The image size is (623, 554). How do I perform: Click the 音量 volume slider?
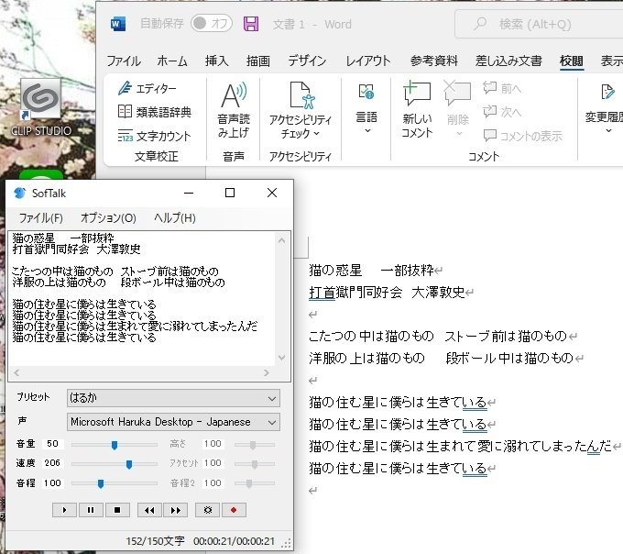click(x=115, y=444)
